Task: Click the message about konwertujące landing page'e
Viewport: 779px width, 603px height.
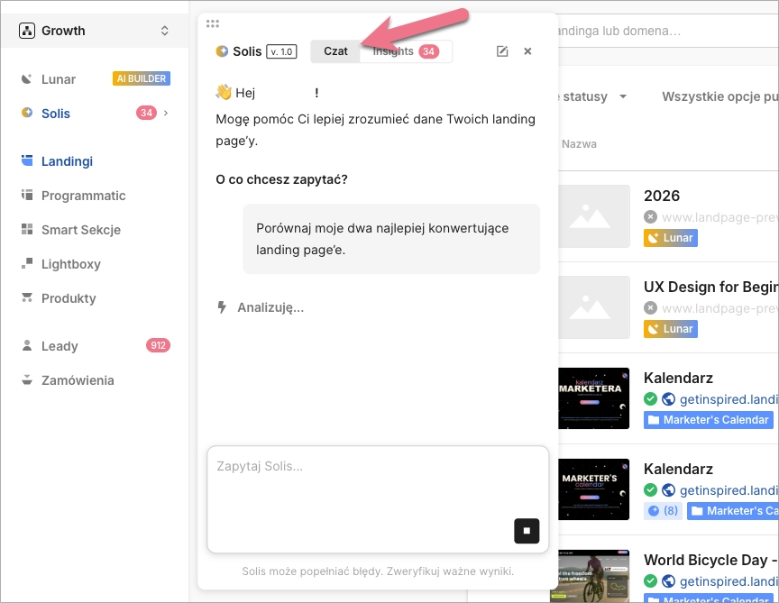Action: (x=391, y=239)
